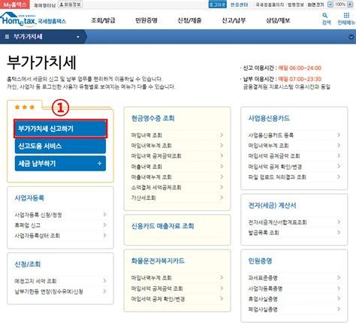Open 사업용신용카드 등록
Image resolution: width=356 pixels, height=323 pixels.
click(271, 135)
